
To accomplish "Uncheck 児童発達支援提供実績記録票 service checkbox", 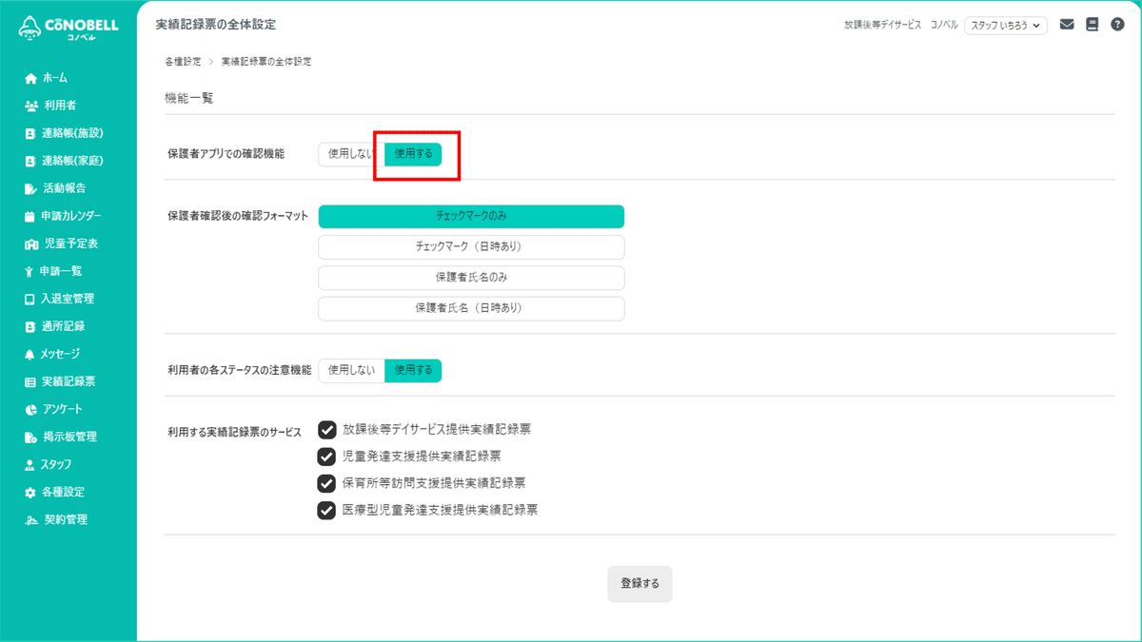I will pyautogui.click(x=326, y=456).
